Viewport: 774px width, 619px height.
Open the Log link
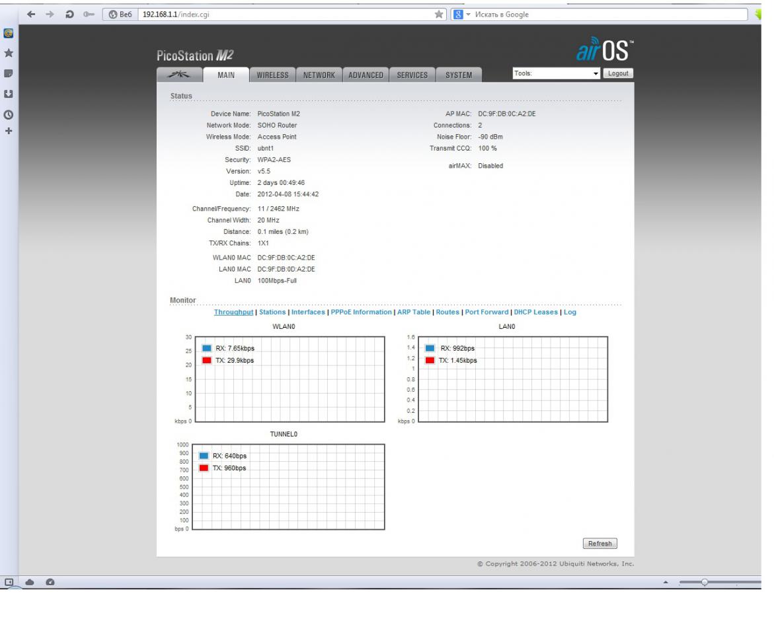click(570, 312)
